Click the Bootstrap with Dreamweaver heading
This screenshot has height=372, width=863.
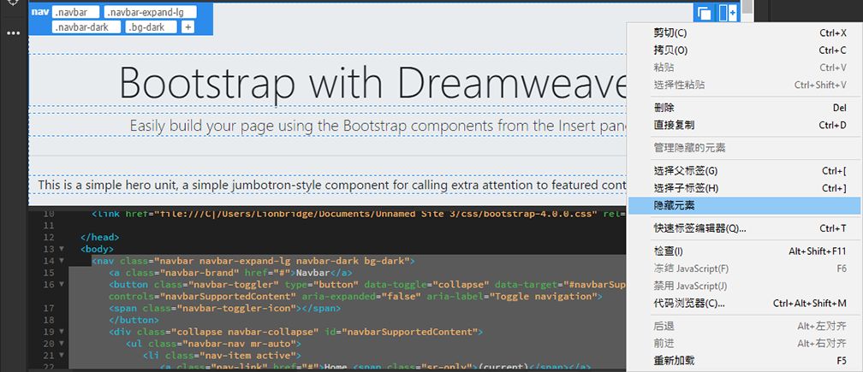tap(373, 82)
